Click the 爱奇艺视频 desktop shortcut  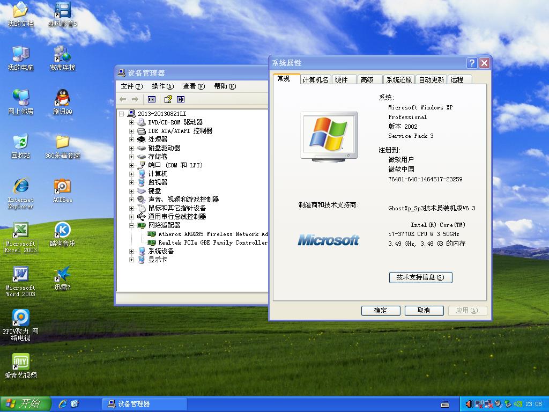click(21, 366)
